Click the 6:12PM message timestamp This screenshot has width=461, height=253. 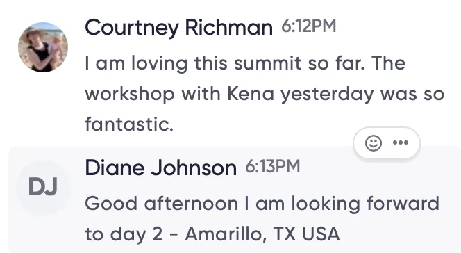[x=309, y=26]
